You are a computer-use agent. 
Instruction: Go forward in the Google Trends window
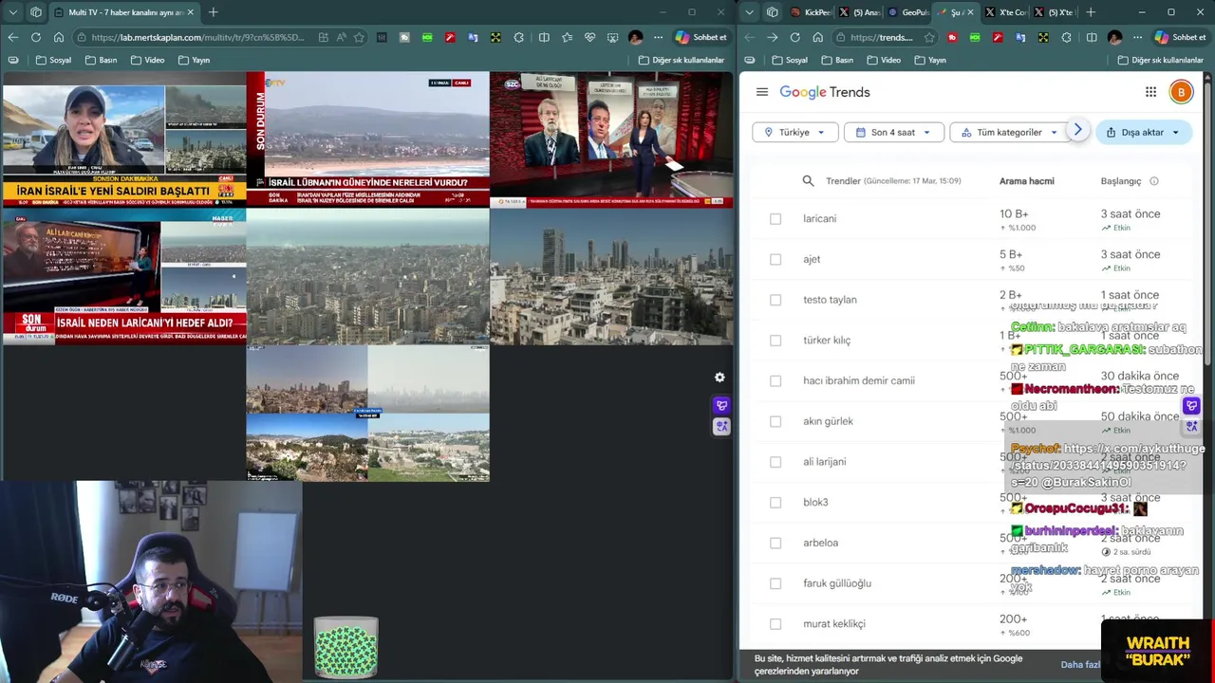(x=772, y=37)
